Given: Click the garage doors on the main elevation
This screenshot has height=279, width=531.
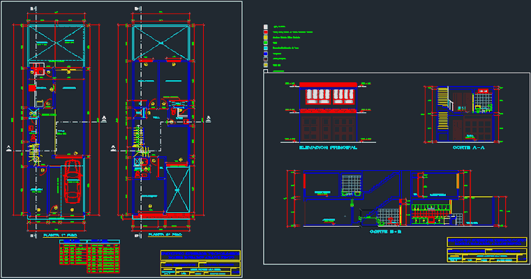Looking at the screenshot, I should pos(328,128).
